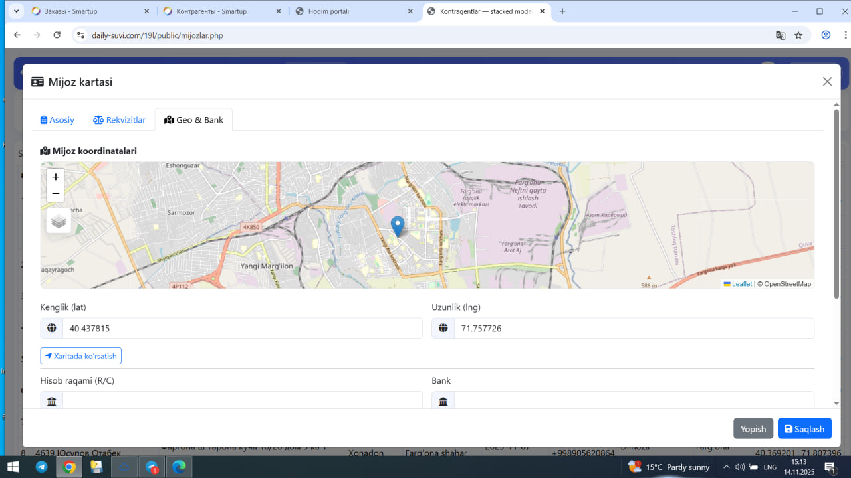Click the Kenglik (lat) input field
The height and width of the screenshot is (478, 851).
pyautogui.click(x=242, y=329)
